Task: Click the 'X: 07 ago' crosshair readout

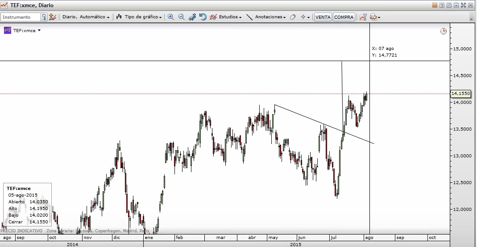Action: [x=383, y=48]
